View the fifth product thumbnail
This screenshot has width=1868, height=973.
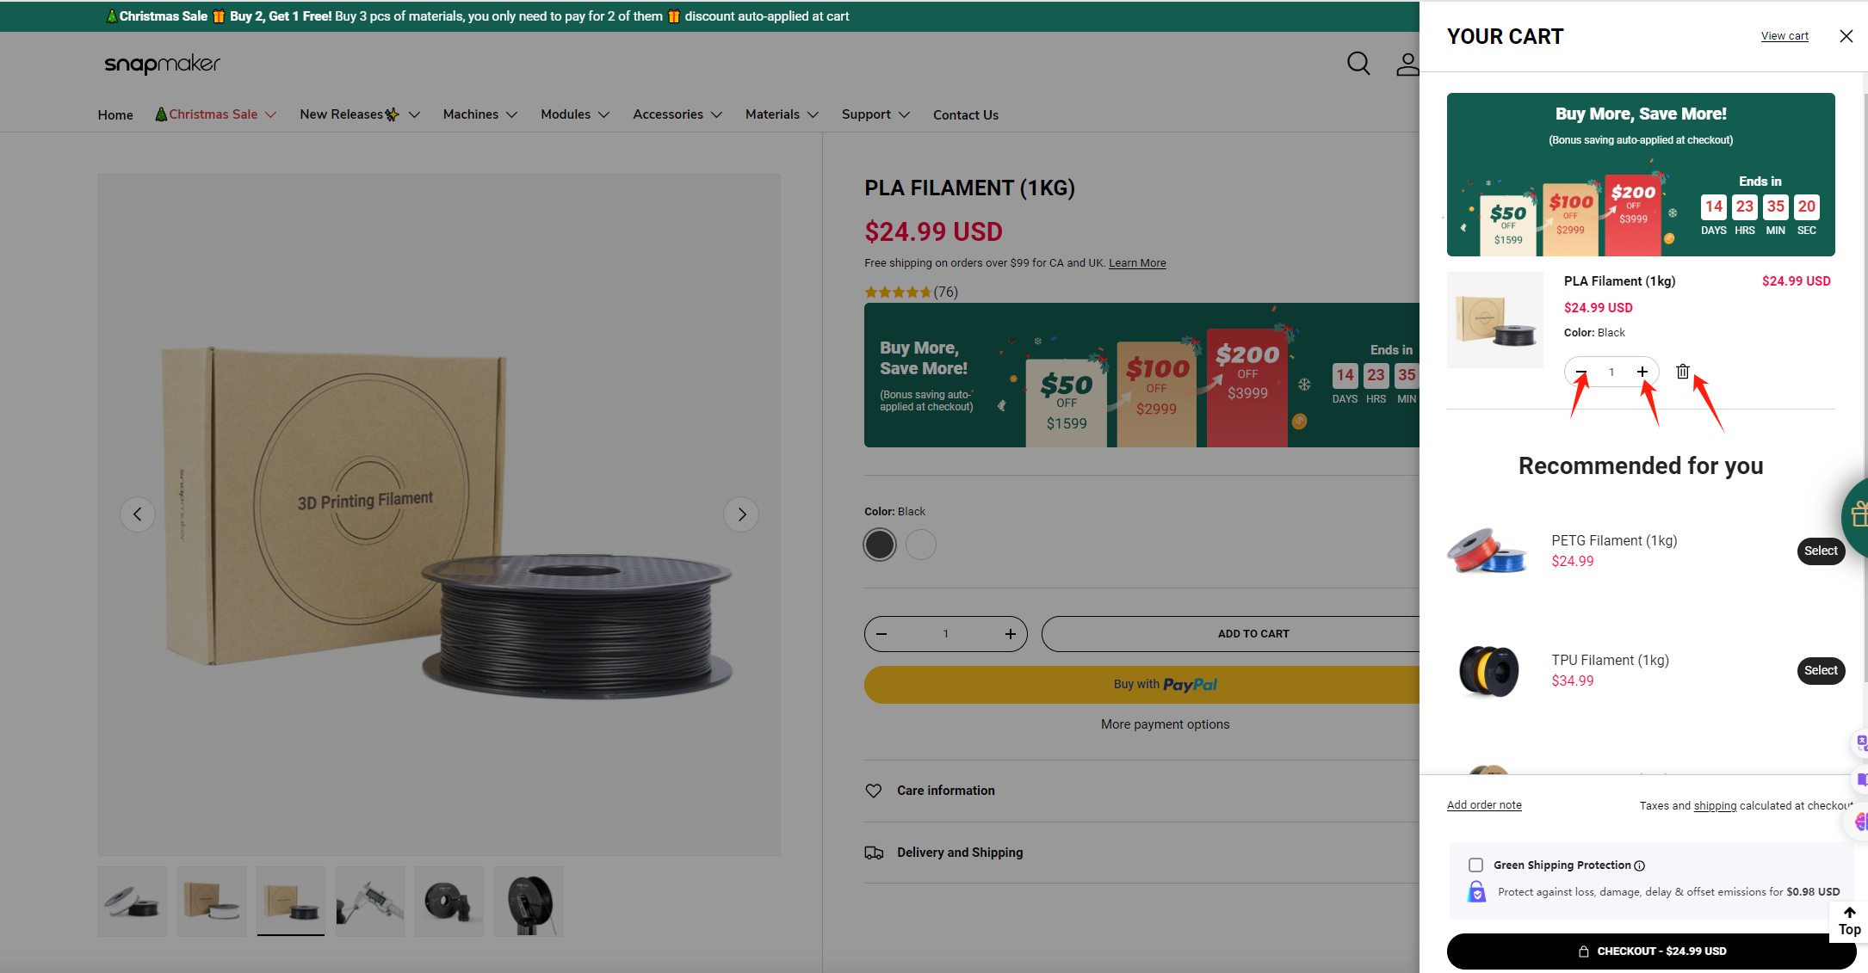click(449, 902)
